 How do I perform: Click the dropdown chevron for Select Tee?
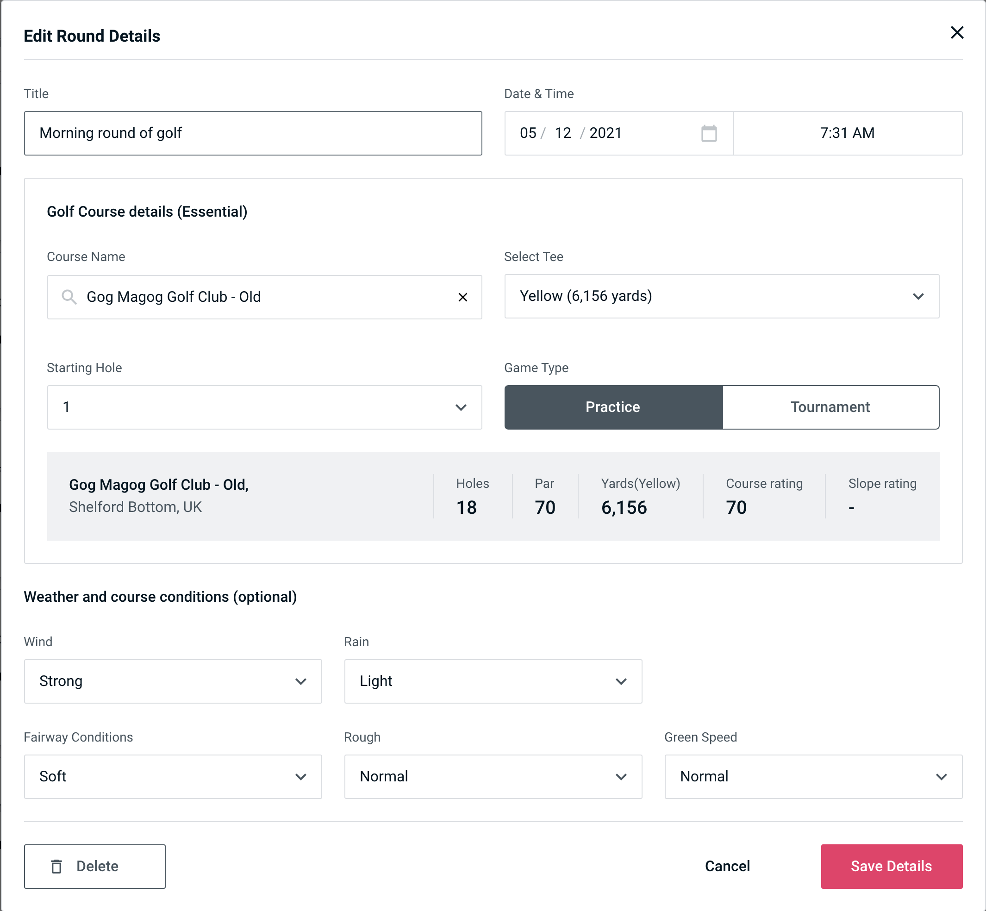[920, 296]
